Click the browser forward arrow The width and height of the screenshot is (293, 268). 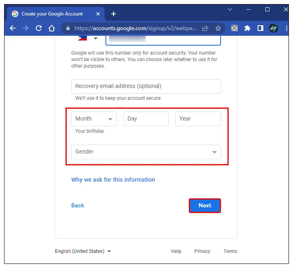coord(26,28)
